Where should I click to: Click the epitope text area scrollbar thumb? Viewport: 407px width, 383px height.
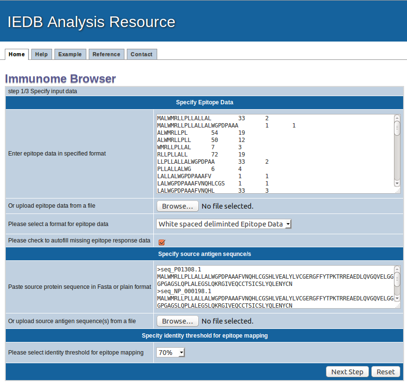pyautogui.click(x=397, y=128)
